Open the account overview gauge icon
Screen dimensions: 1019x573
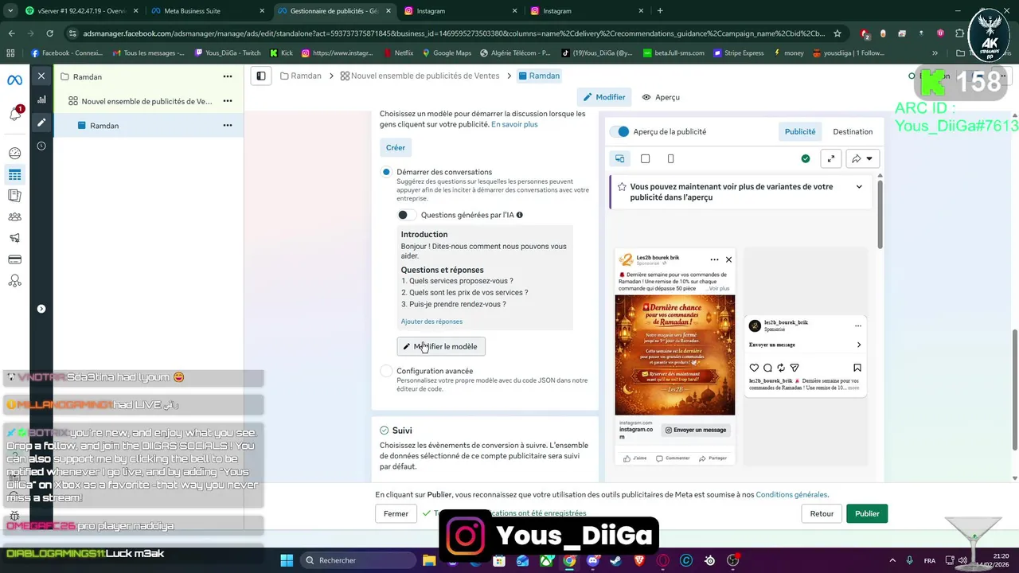click(x=14, y=154)
